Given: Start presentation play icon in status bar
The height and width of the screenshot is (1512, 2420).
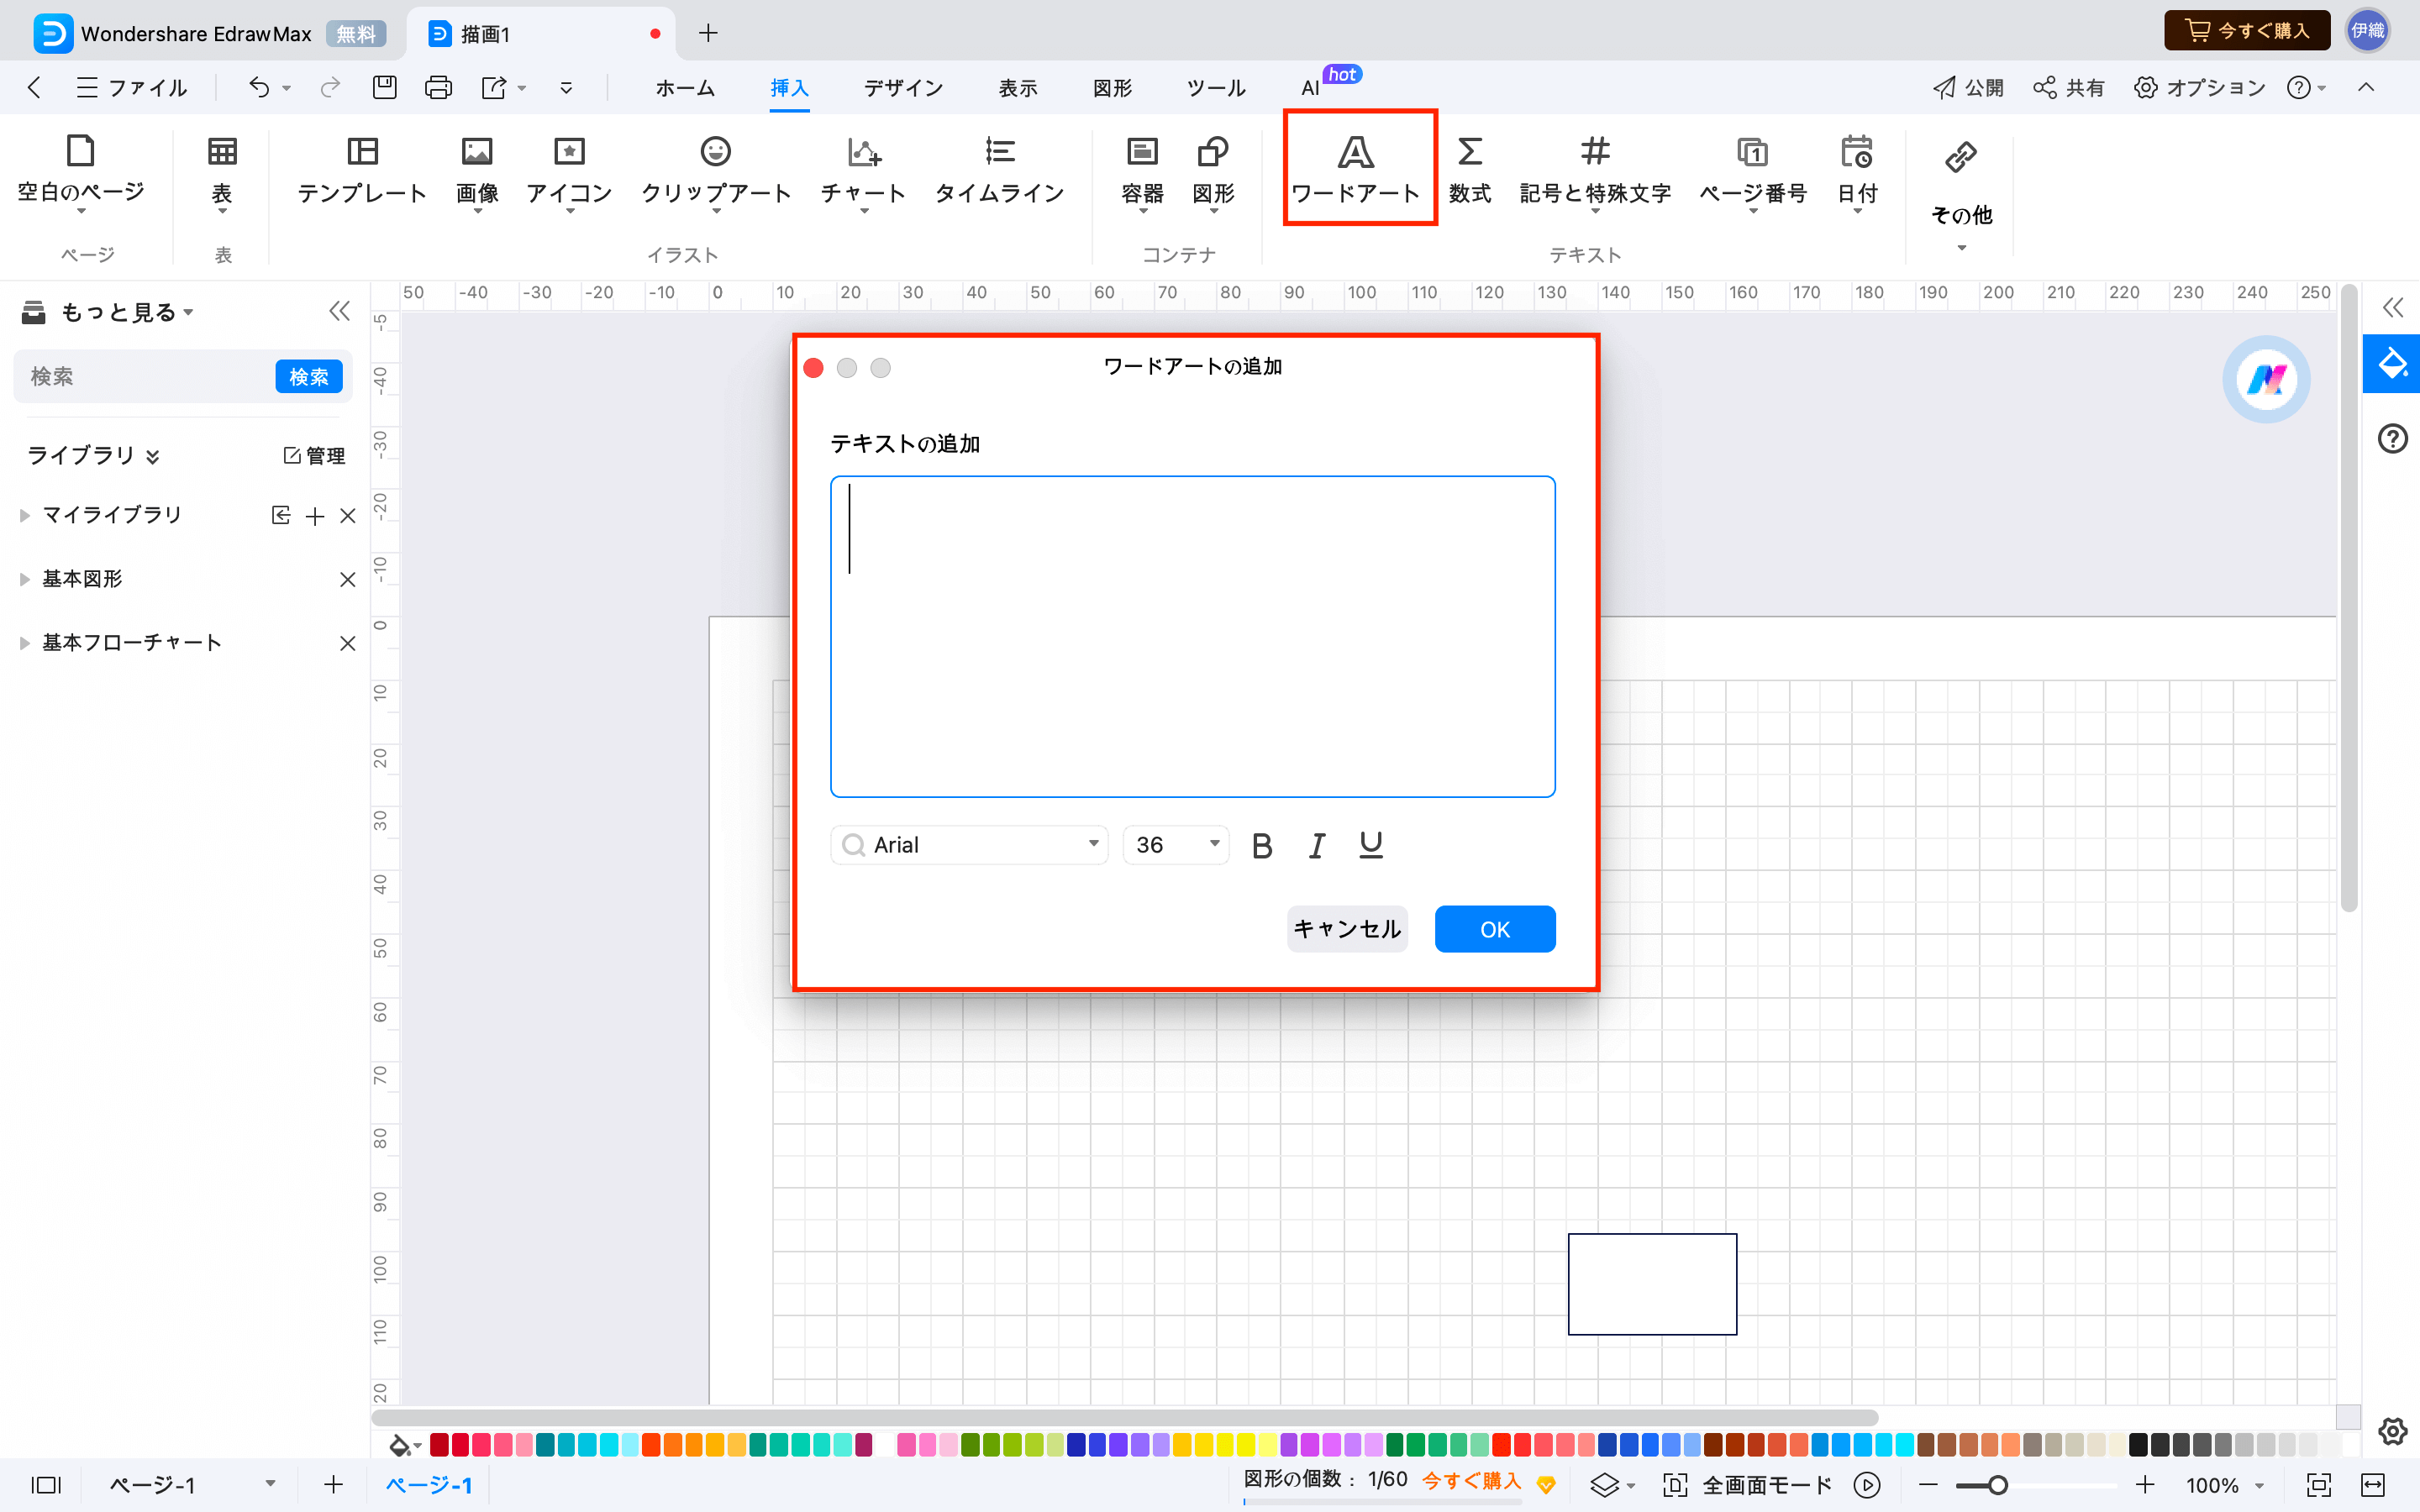Looking at the screenshot, I should [1867, 1485].
